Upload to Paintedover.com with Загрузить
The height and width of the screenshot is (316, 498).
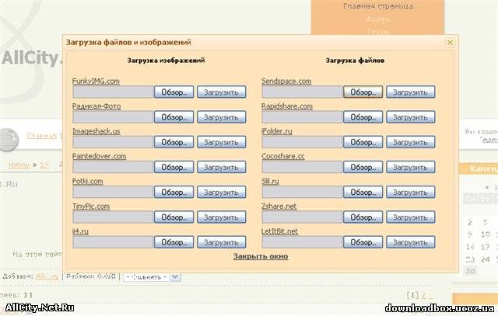point(221,168)
